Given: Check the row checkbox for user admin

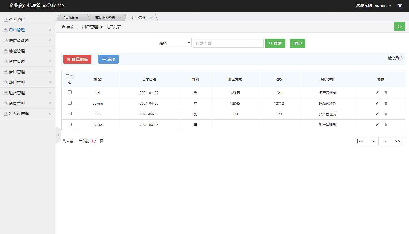Looking at the screenshot, I should [69, 103].
